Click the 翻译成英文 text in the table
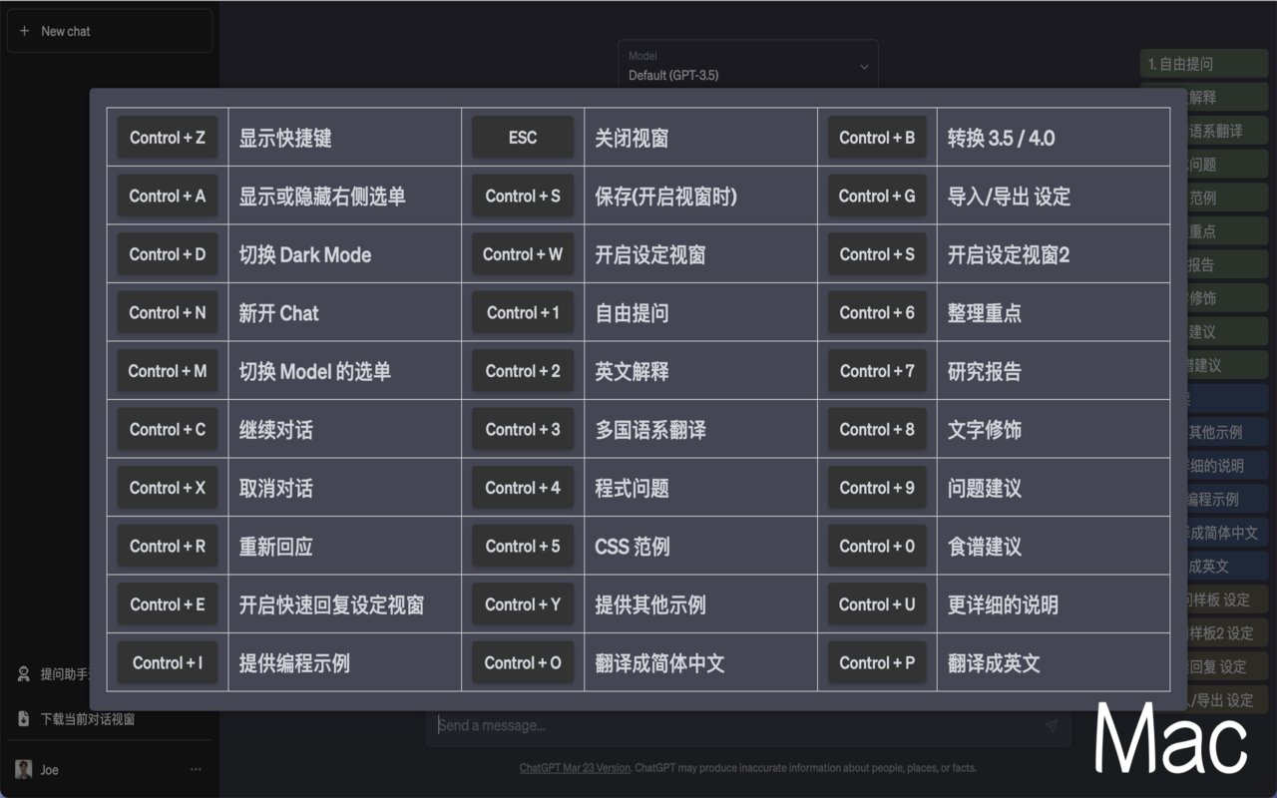The width and height of the screenshot is (1277, 798). click(x=994, y=663)
